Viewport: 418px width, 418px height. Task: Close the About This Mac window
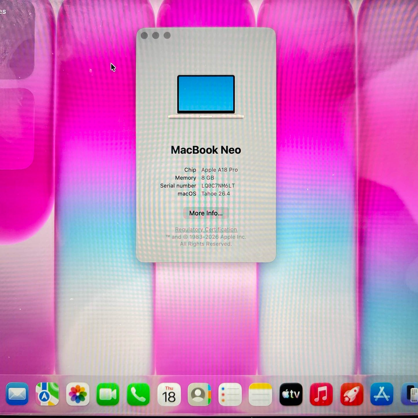(144, 36)
